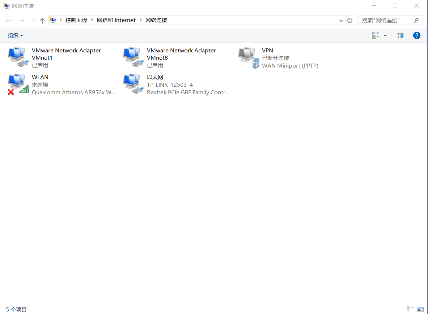Image resolution: width=428 pixels, height=314 pixels.
Task: Click the 网络连接 breadcrumb
Action: [156, 20]
